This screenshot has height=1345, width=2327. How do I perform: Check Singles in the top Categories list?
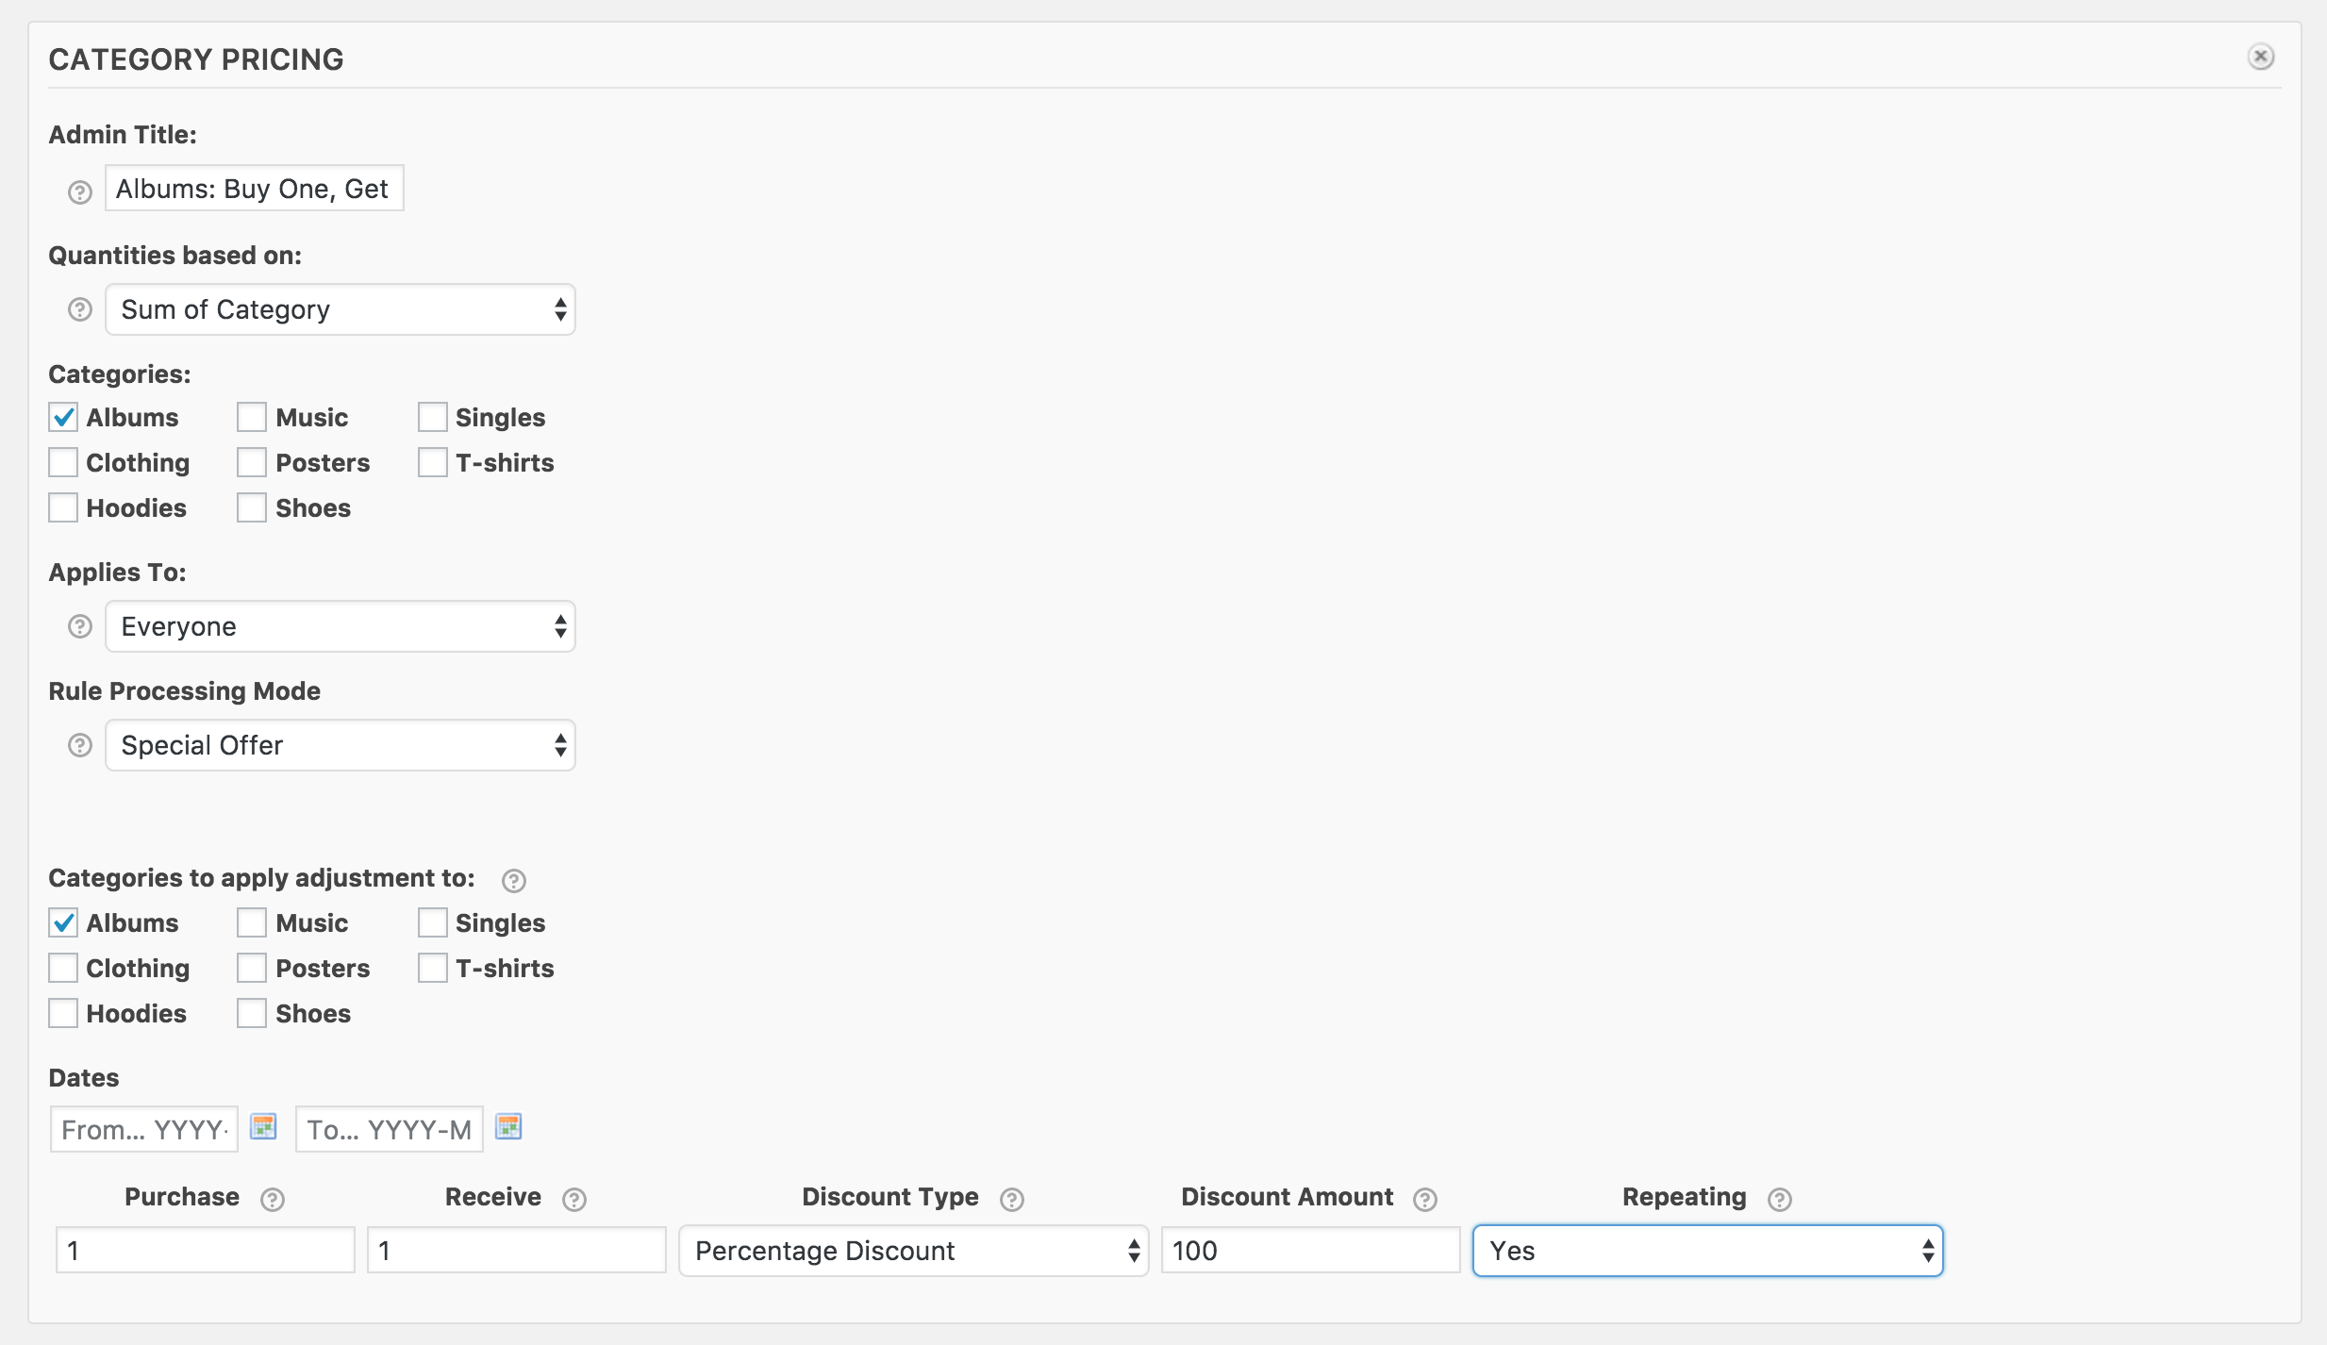pyautogui.click(x=433, y=417)
